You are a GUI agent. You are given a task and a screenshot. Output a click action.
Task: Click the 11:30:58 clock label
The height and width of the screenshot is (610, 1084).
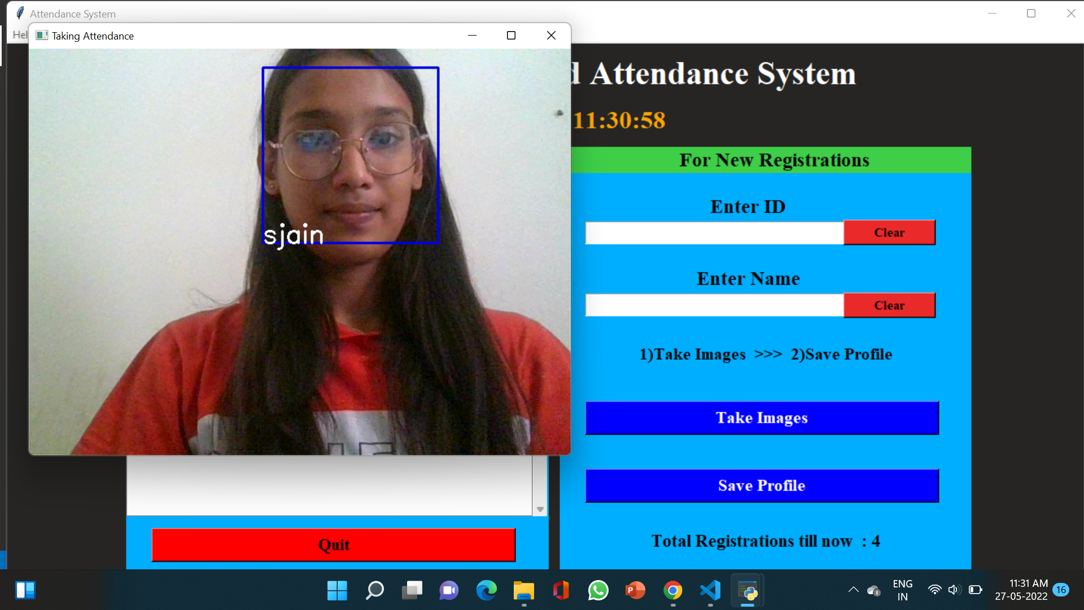tap(619, 120)
